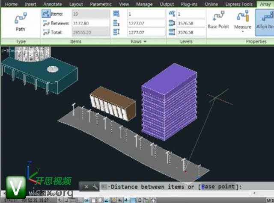This screenshot has height=203, width=274.
Task: Click the Path array type icon
Action: [20, 20]
